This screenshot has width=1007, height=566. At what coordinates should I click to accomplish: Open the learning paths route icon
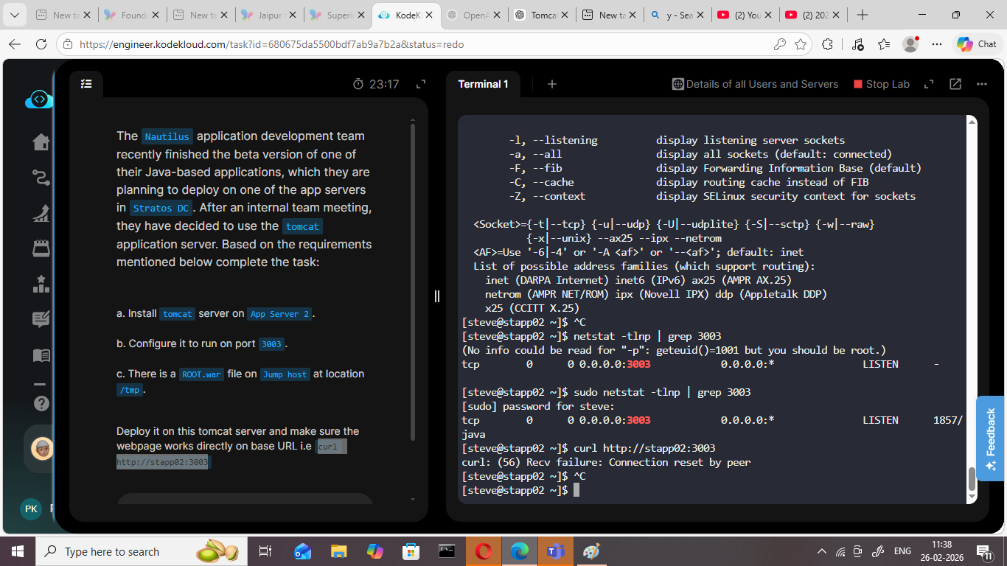pyautogui.click(x=41, y=178)
